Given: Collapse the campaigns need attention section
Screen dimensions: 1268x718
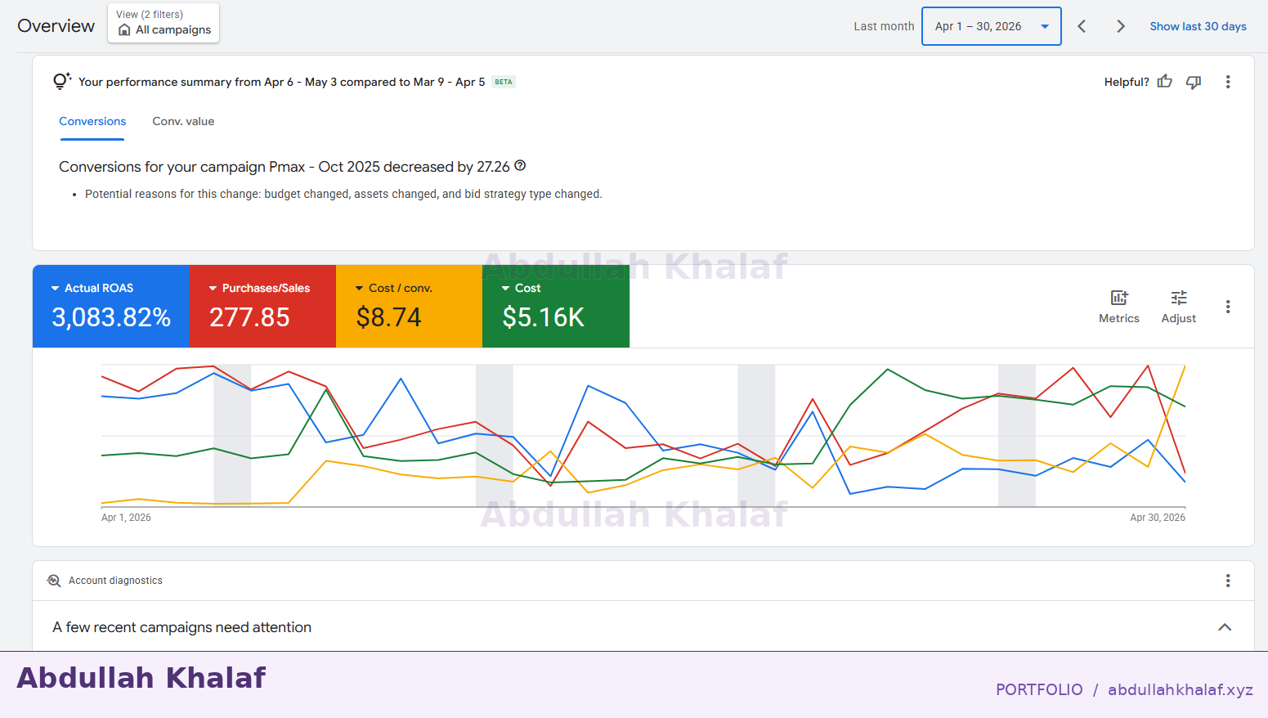Looking at the screenshot, I should coord(1225,627).
